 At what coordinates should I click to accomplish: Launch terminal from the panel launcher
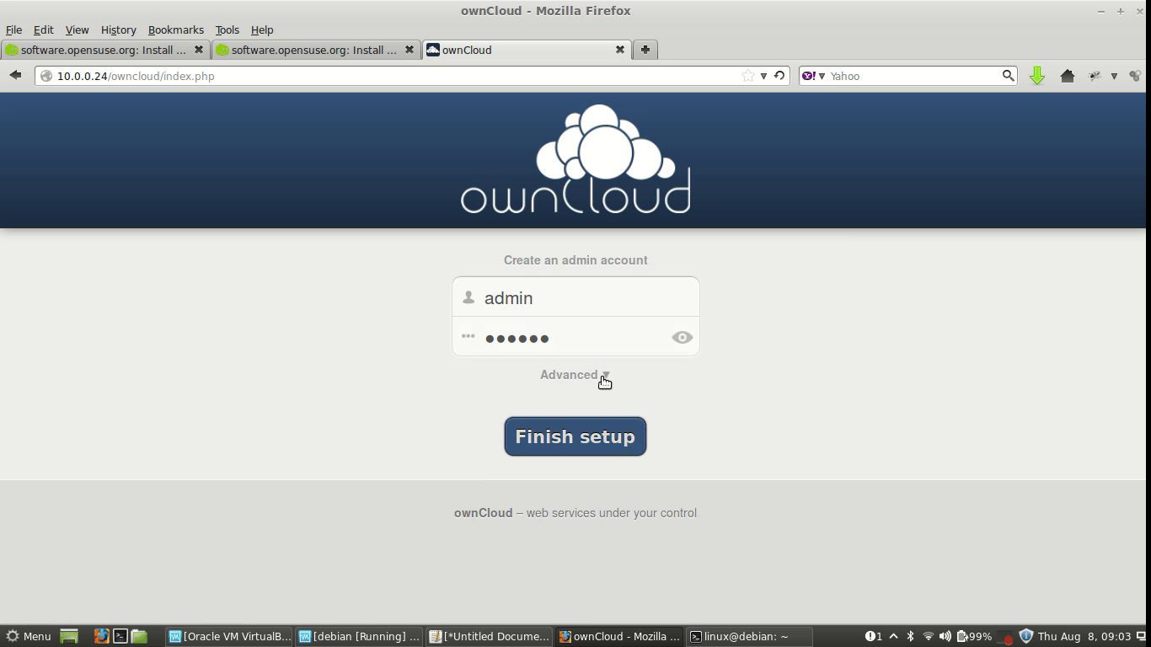point(120,636)
